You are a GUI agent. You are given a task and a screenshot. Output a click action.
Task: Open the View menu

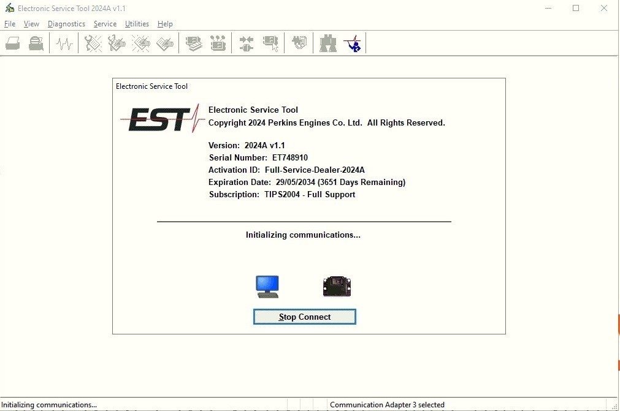(31, 24)
